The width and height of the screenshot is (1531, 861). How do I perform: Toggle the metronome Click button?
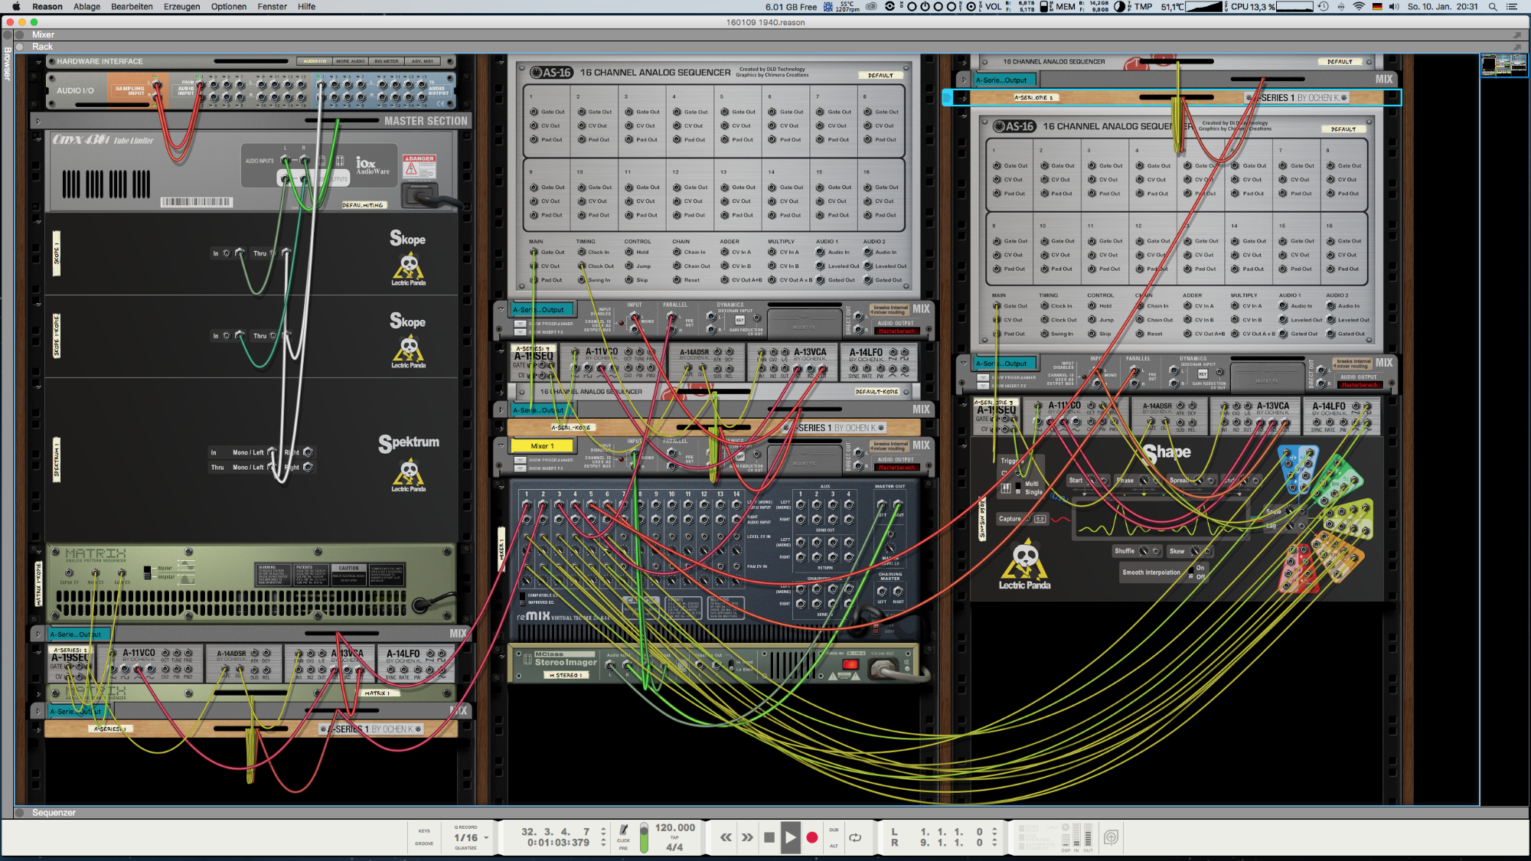624,831
